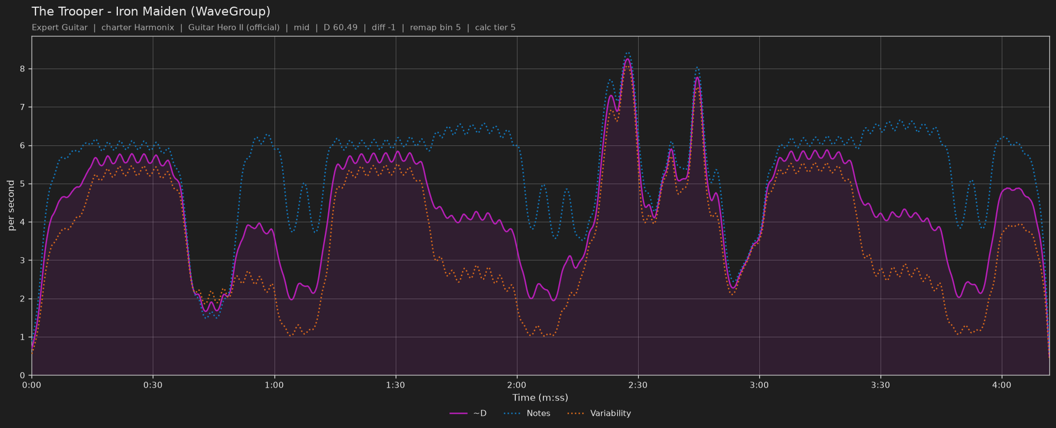Click the '8' y-axis tick label
This screenshot has height=428, width=1056.
click(23, 69)
